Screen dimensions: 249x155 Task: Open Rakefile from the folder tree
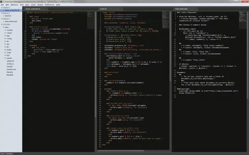click(10, 72)
